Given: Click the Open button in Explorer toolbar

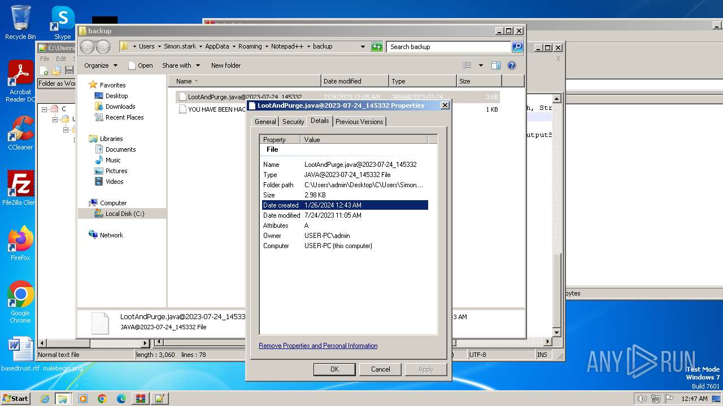Looking at the screenshot, I should pyautogui.click(x=141, y=65).
